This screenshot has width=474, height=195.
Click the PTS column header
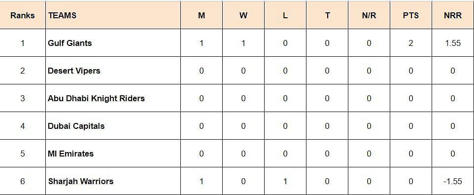(x=411, y=15)
